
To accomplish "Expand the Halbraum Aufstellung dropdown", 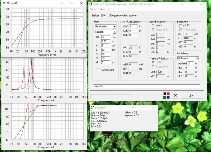I will (197, 58).
